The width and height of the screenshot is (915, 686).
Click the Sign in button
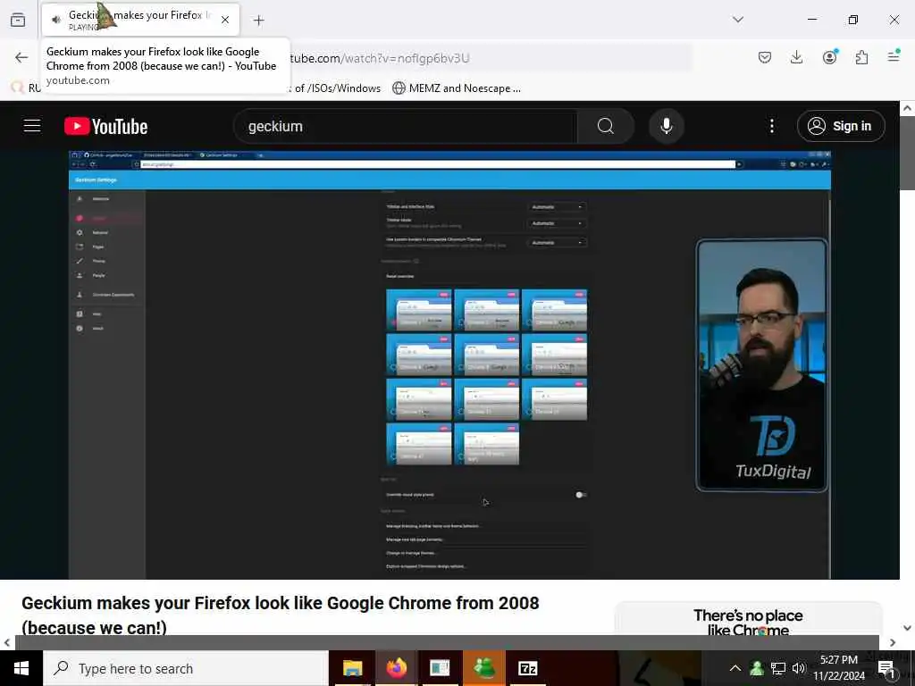(840, 126)
